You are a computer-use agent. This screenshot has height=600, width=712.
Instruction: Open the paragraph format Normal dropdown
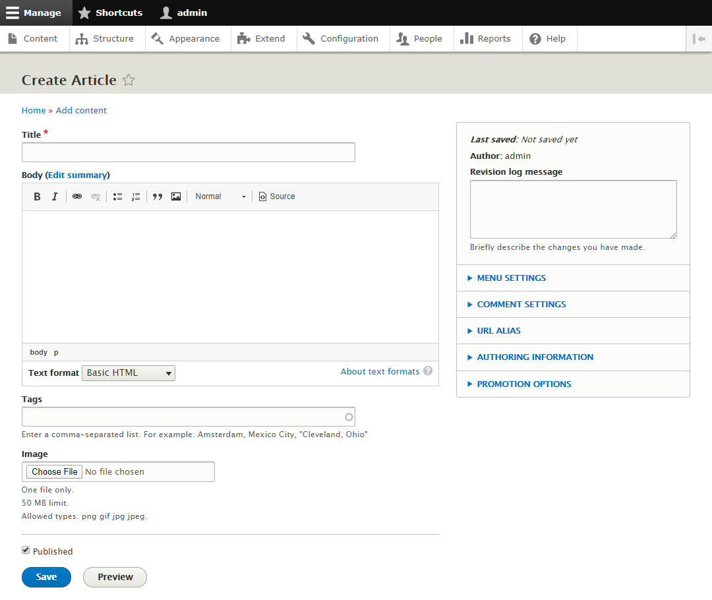coord(220,196)
